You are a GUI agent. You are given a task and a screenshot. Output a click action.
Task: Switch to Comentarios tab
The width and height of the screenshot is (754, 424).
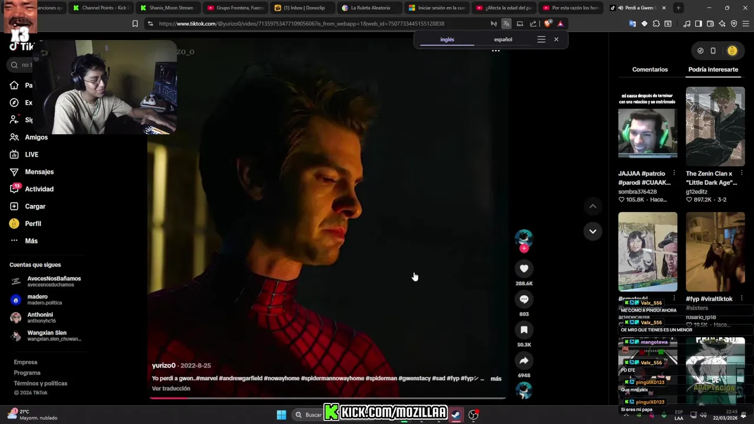click(650, 69)
